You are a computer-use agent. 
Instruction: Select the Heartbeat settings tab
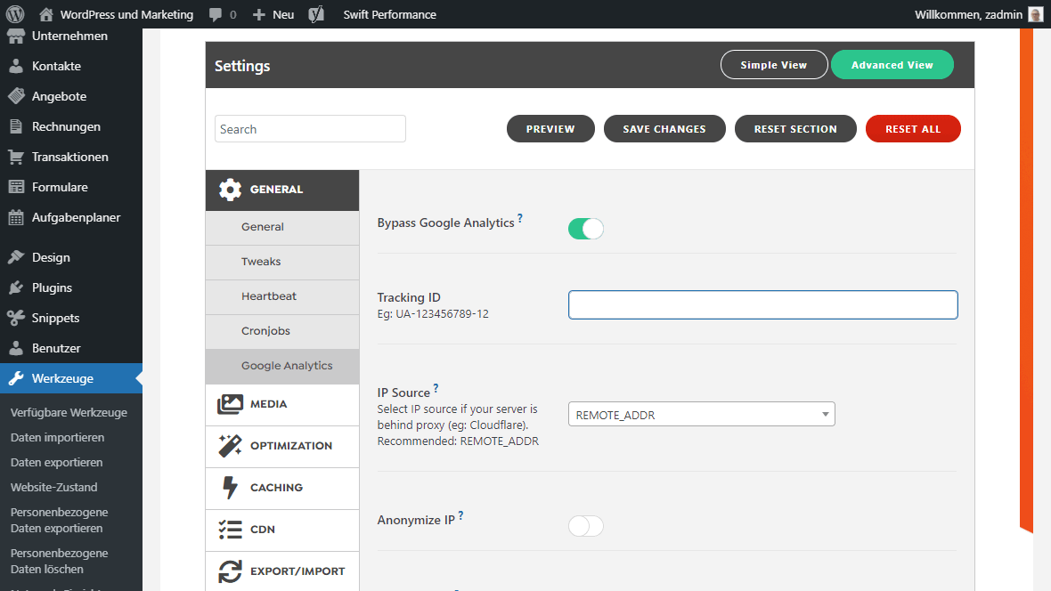coord(269,296)
